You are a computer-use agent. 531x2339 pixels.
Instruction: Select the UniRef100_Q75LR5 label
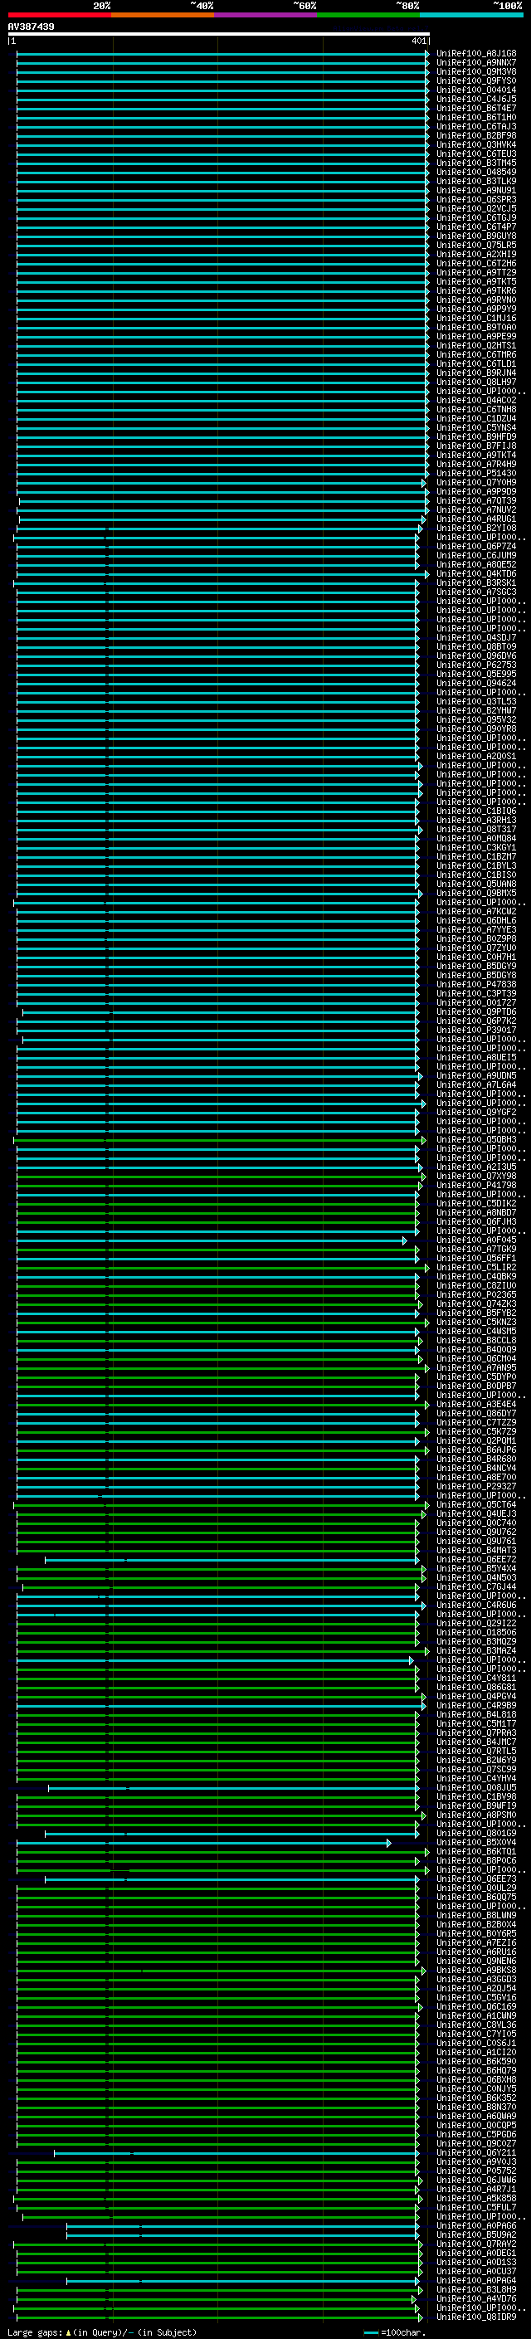476,245
